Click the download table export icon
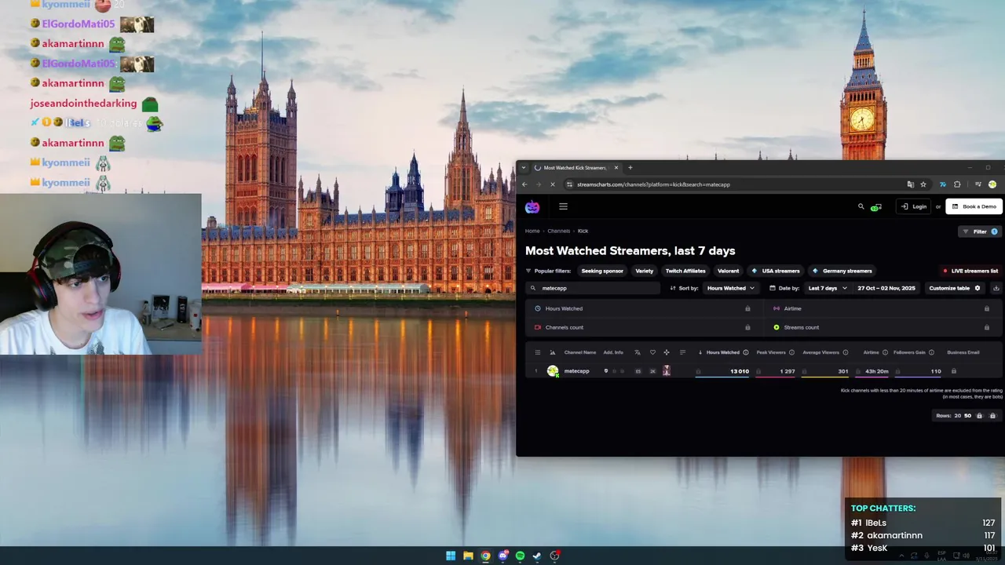 pos(996,288)
